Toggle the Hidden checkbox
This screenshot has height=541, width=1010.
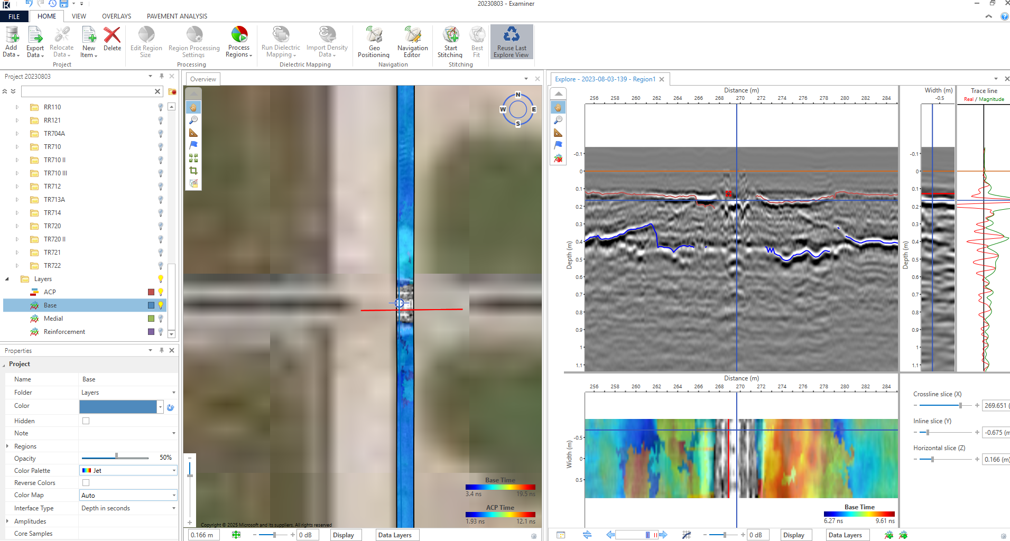[86, 421]
